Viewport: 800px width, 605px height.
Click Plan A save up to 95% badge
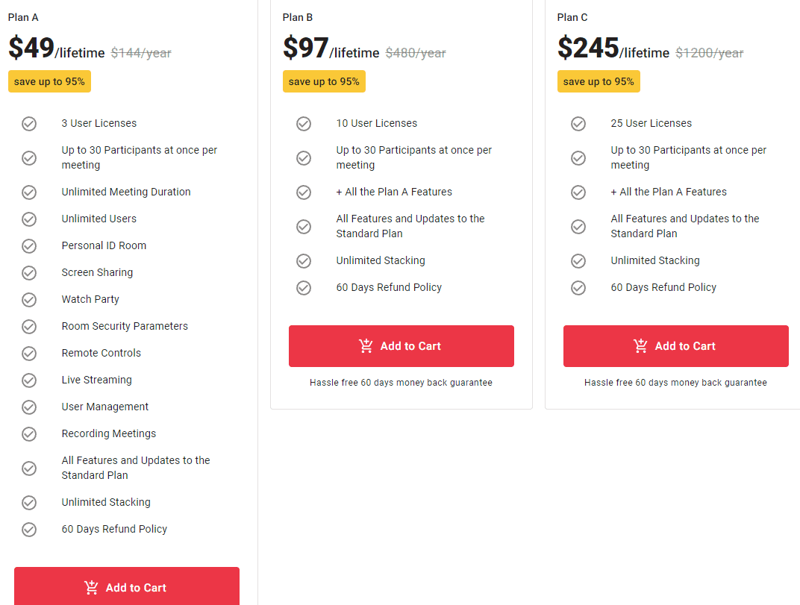click(49, 81)
